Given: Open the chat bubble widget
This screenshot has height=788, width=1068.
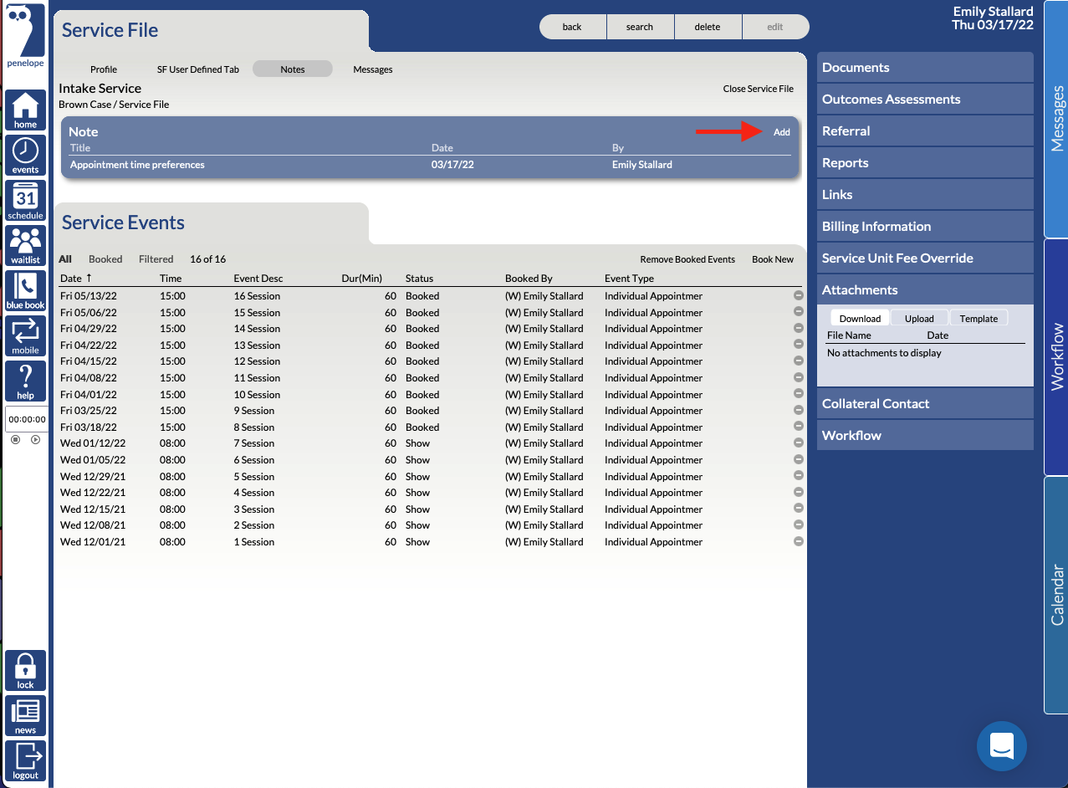Looking at the screenshot, I should tap(1002, 746).
